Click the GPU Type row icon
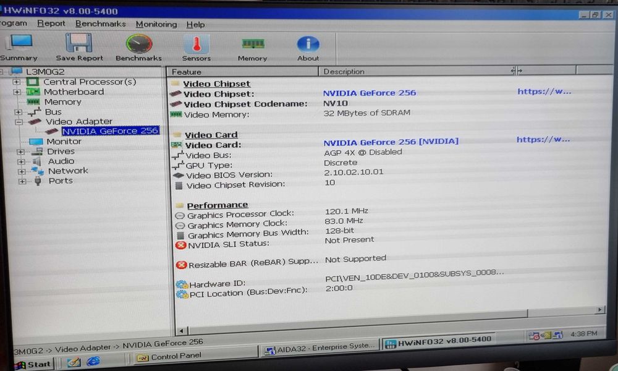 click(x=178, y=165)
